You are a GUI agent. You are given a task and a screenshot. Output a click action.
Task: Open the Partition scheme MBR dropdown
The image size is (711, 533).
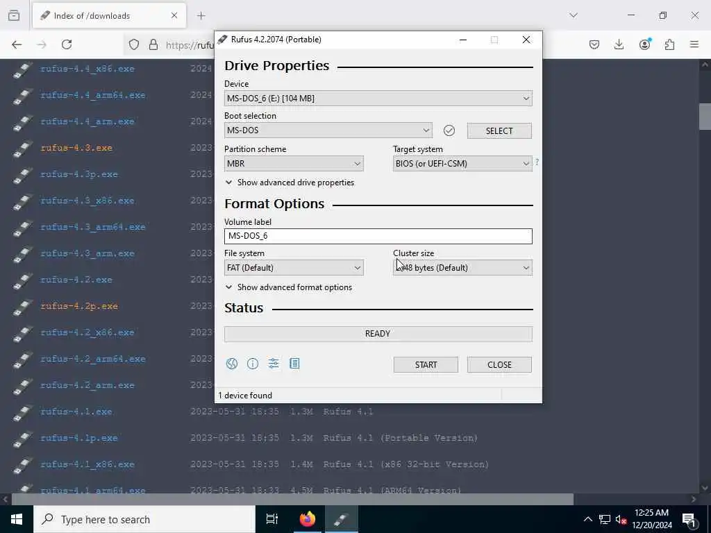pyautogui.click(x=294, y=164)
